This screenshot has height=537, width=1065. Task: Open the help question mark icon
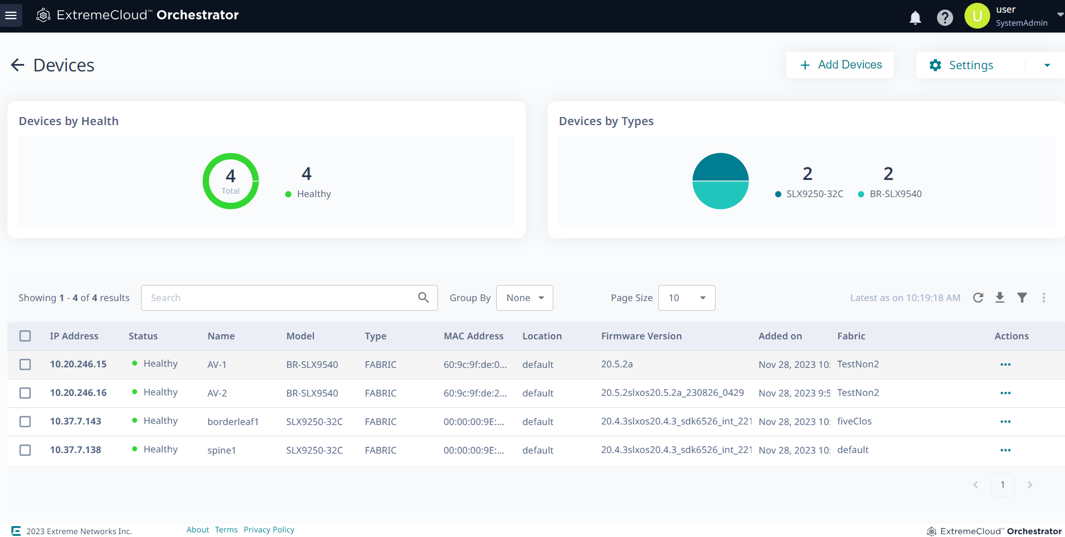click(945, 18)
